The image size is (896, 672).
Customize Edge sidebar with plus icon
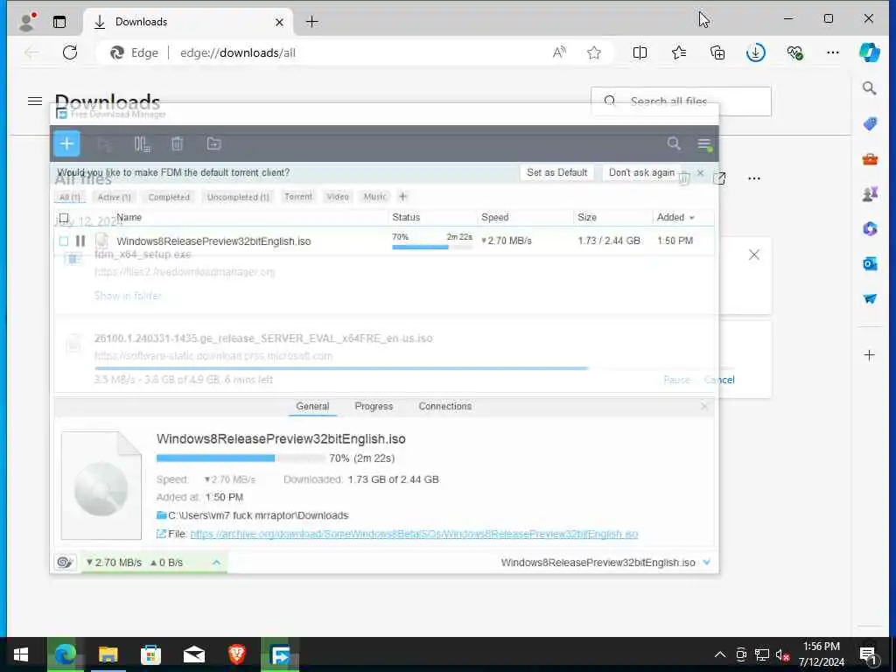[x=869, y=355]
